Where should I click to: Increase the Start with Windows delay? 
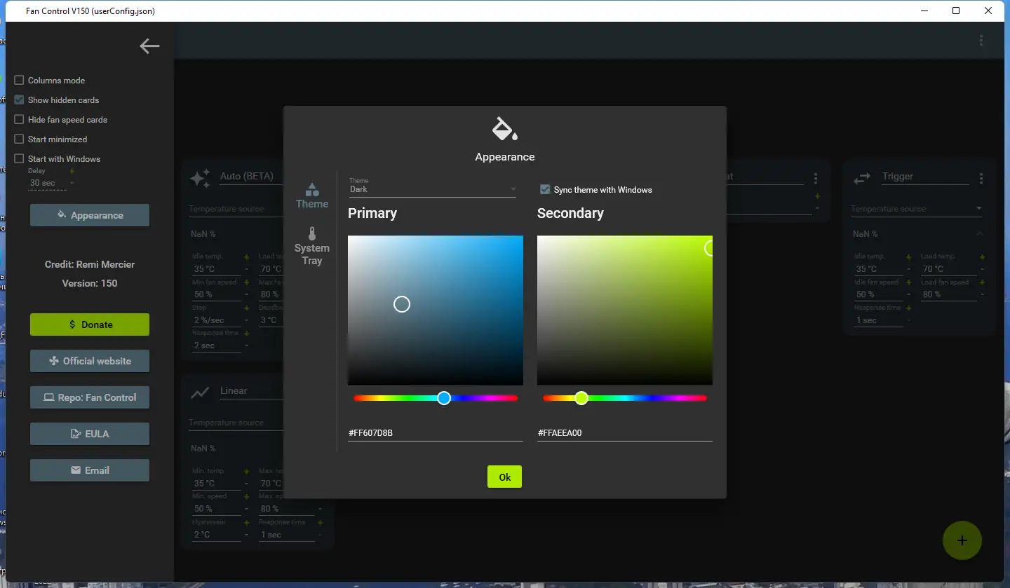click(72, 171)
